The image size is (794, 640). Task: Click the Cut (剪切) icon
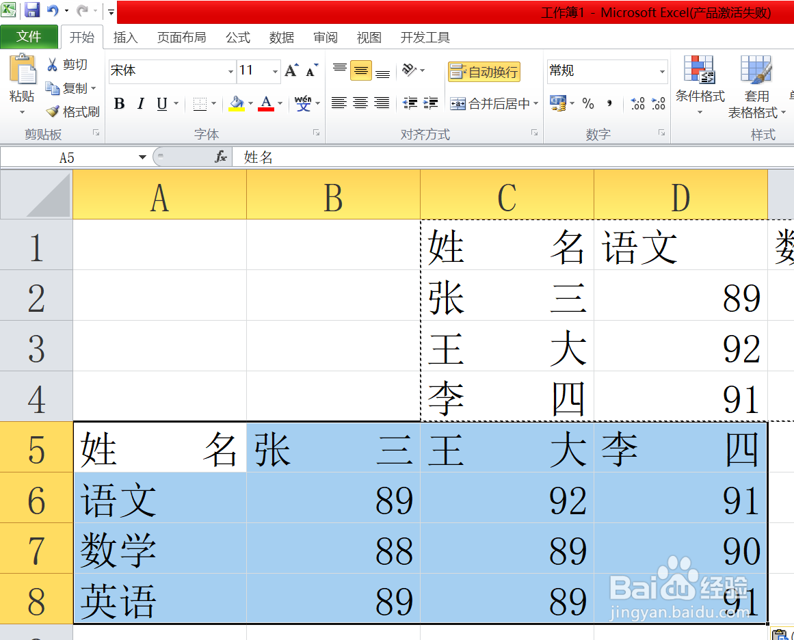53,64
